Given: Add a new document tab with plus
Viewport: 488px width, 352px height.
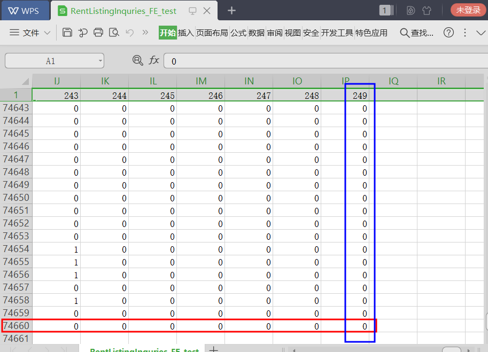Looking at the screenshot, I should (x=231, y=11).
